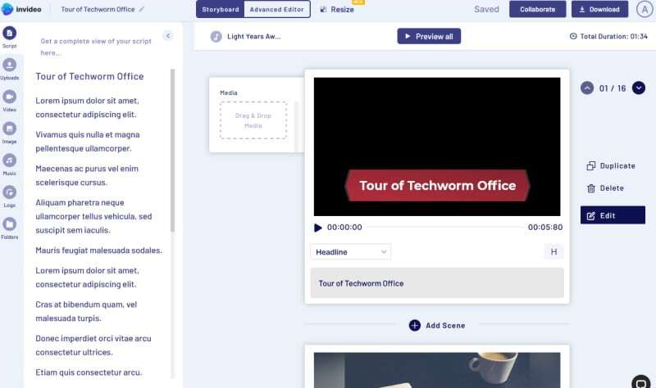Go to previous scene with up arrow
Image resolution: width=656 pixels, height=388 pixels.
click(587, 88)
